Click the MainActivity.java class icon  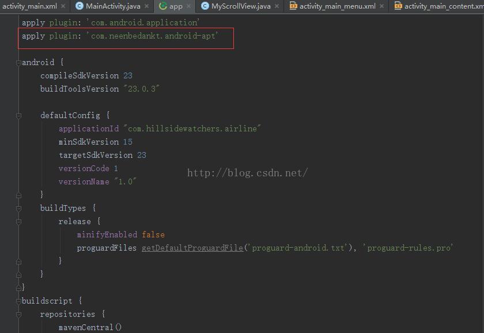pyautogui.click(x=80, y=6)
